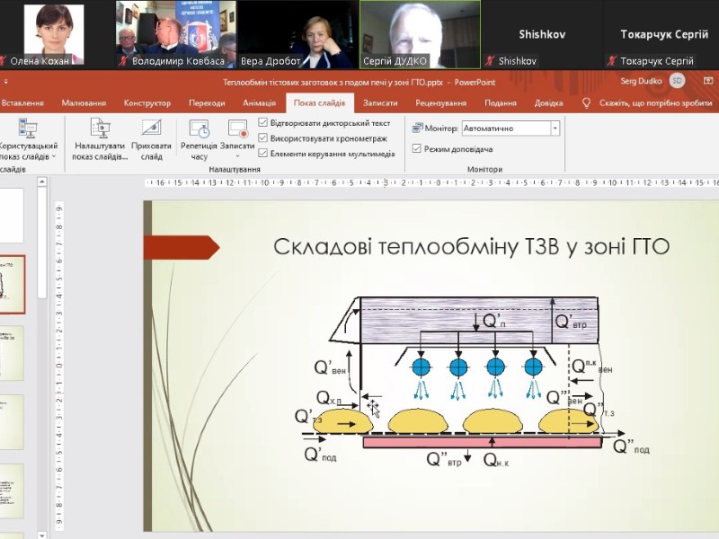
Task: Toggle Режим доповідача checkbox
Action: coord(417,148)
